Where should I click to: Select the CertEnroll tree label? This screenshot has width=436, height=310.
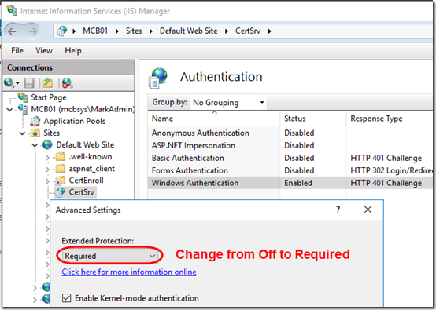87,181
